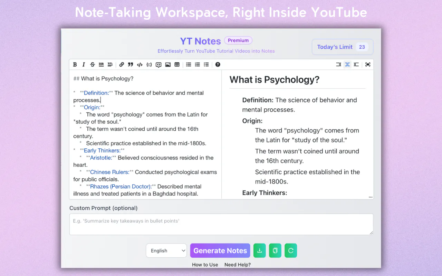Insert a comment using the comment-bubble icon
This screenshot has width=442, height=276.
(x=158, y=65)
